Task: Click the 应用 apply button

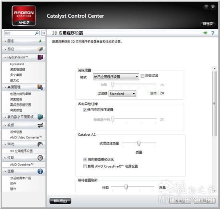Action: click(x=204, y=201)
